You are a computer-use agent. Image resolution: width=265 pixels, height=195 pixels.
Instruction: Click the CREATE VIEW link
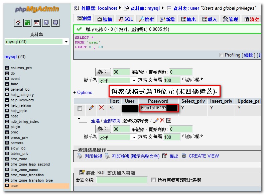pyautogui.click(x=204, y=156)
